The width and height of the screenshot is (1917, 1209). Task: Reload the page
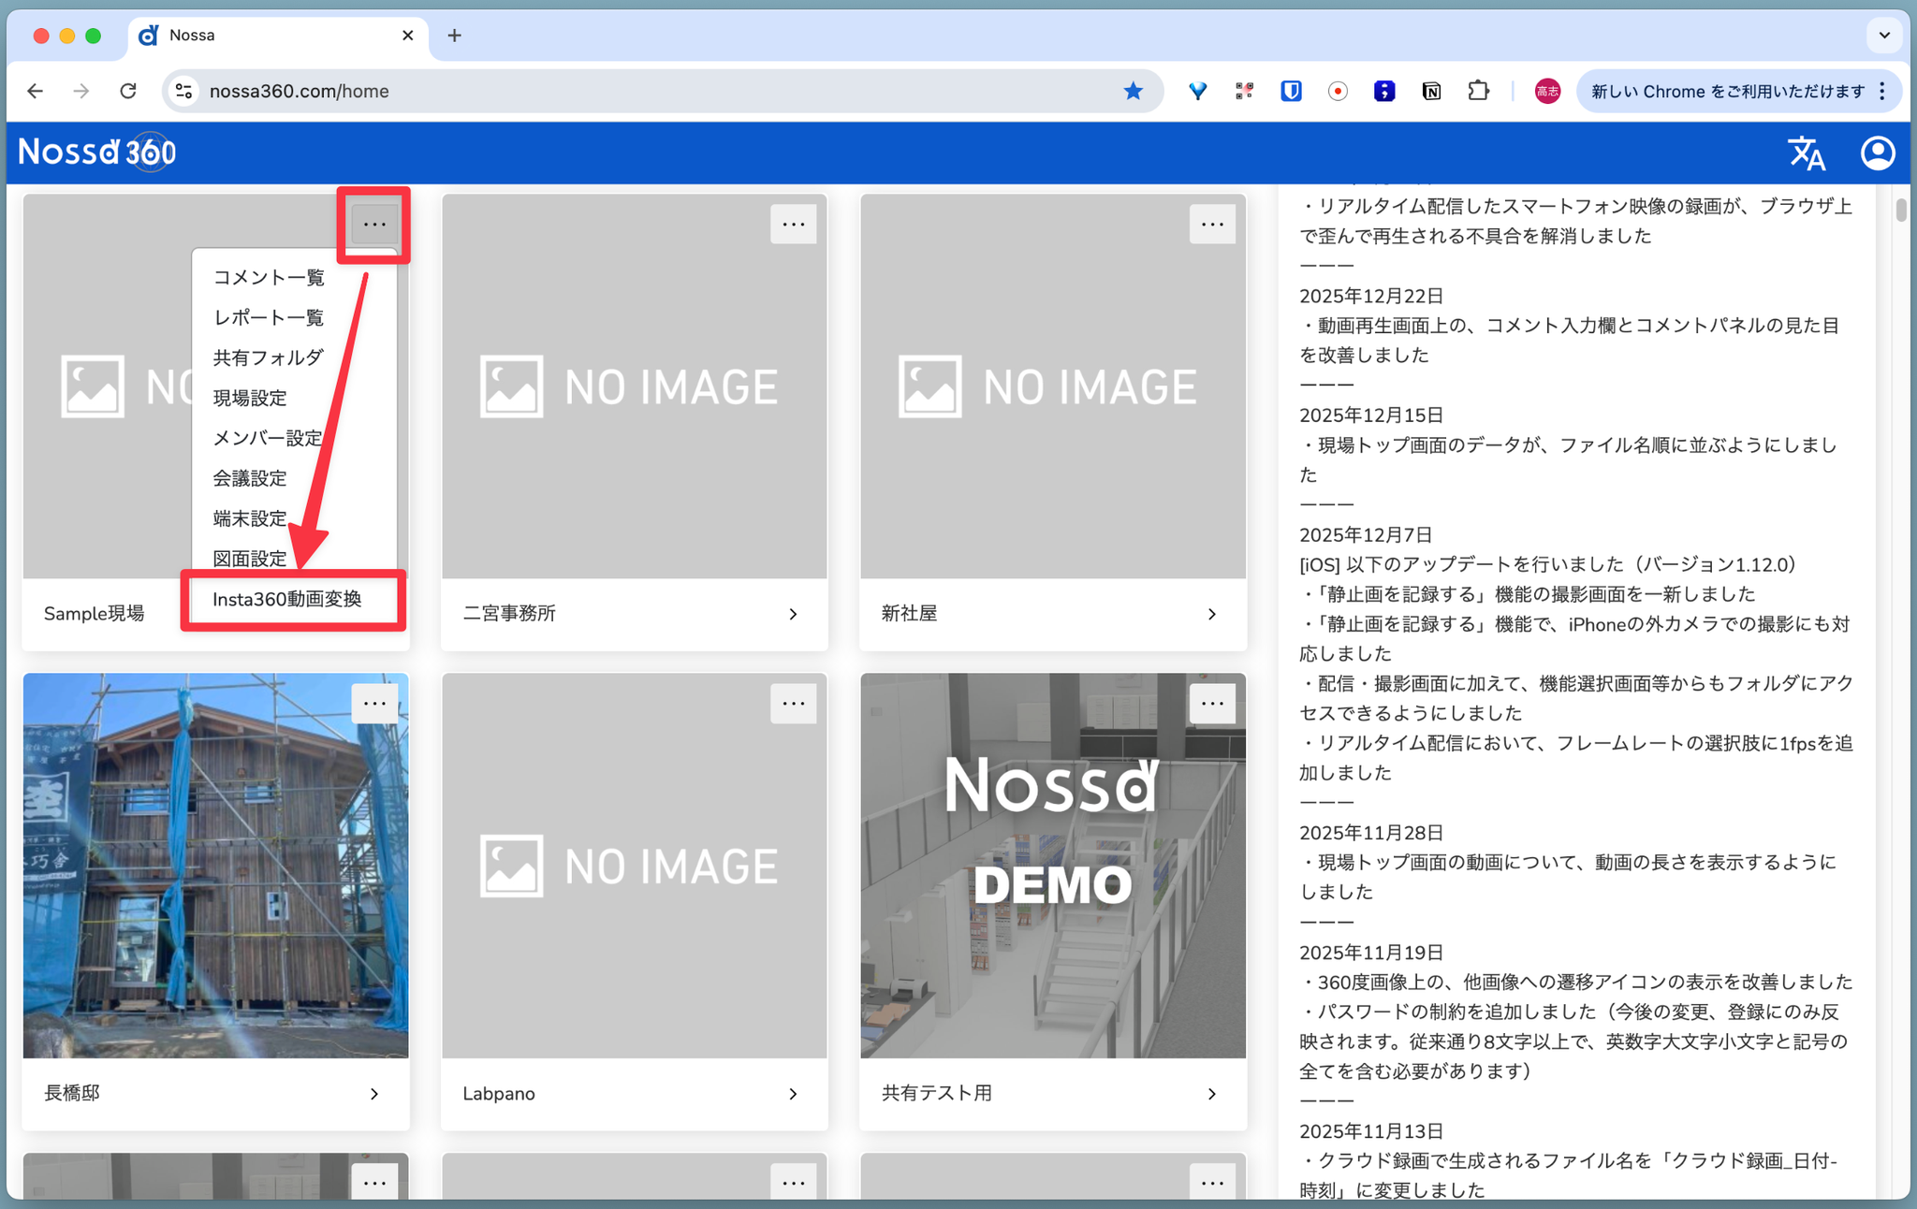[x=128, y=91]
